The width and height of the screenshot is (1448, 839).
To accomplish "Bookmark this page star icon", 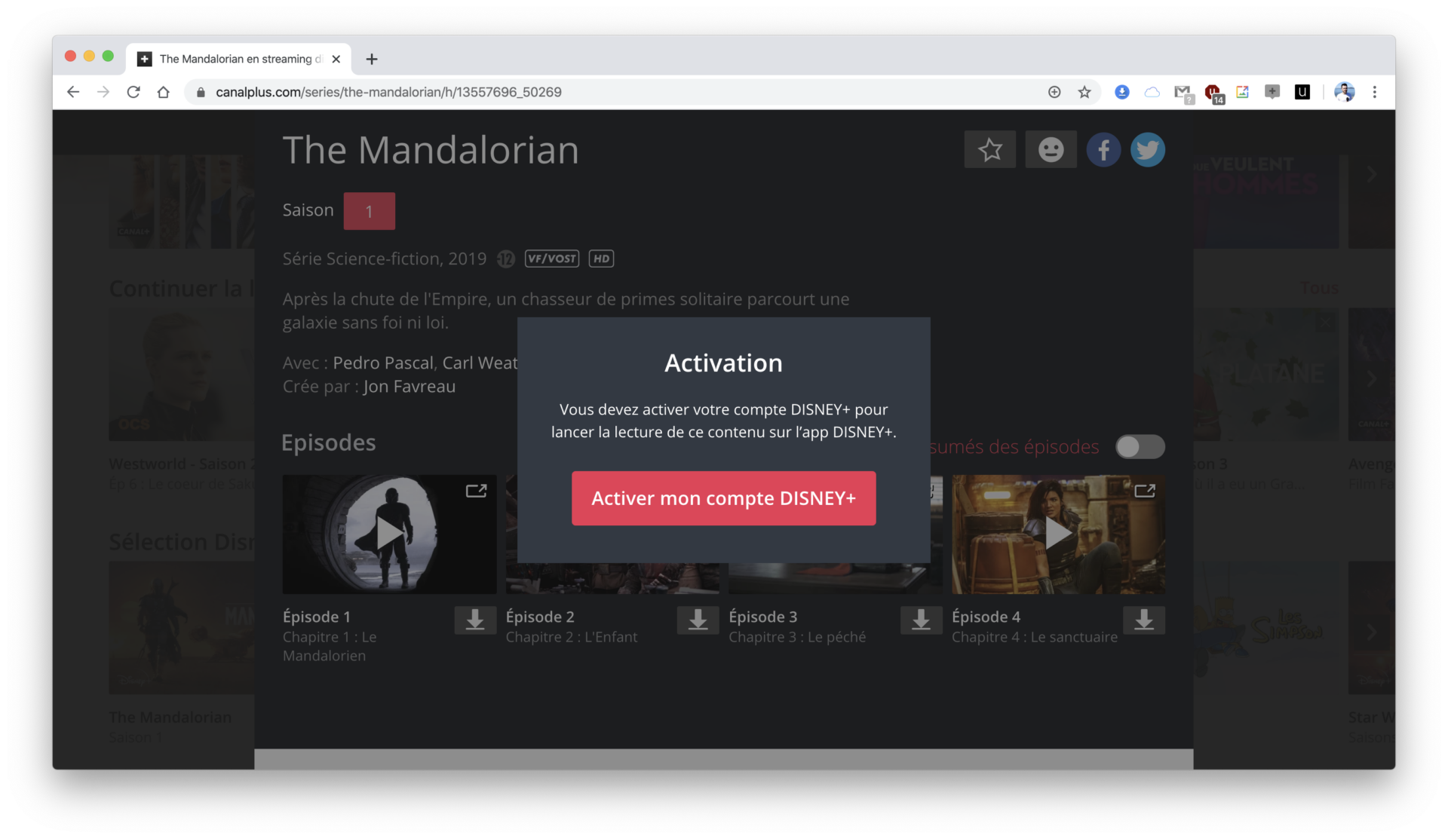I will click(1084, 92).
